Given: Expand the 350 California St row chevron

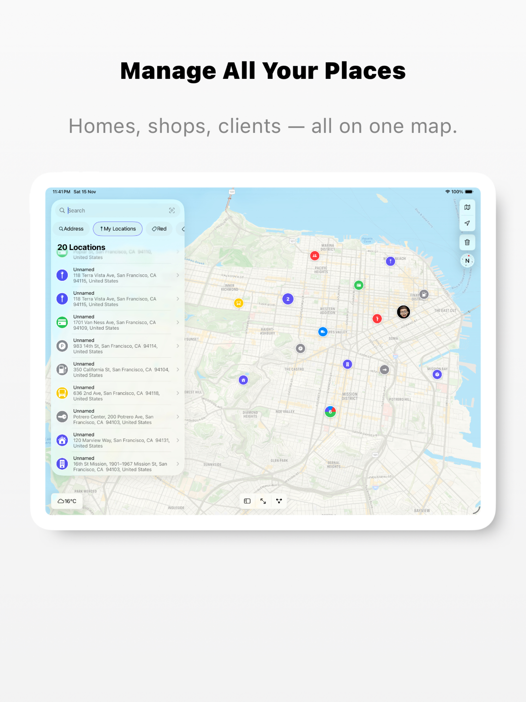Looking at the screenshot, I should coord(178,370).
